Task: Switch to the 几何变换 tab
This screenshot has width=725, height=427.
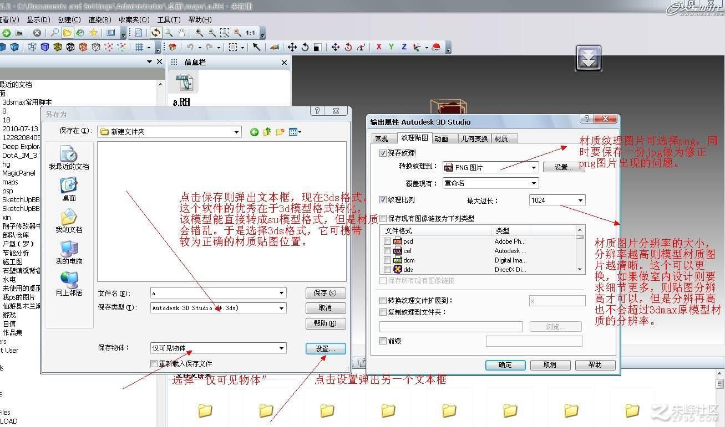Action: coord(475,138)
